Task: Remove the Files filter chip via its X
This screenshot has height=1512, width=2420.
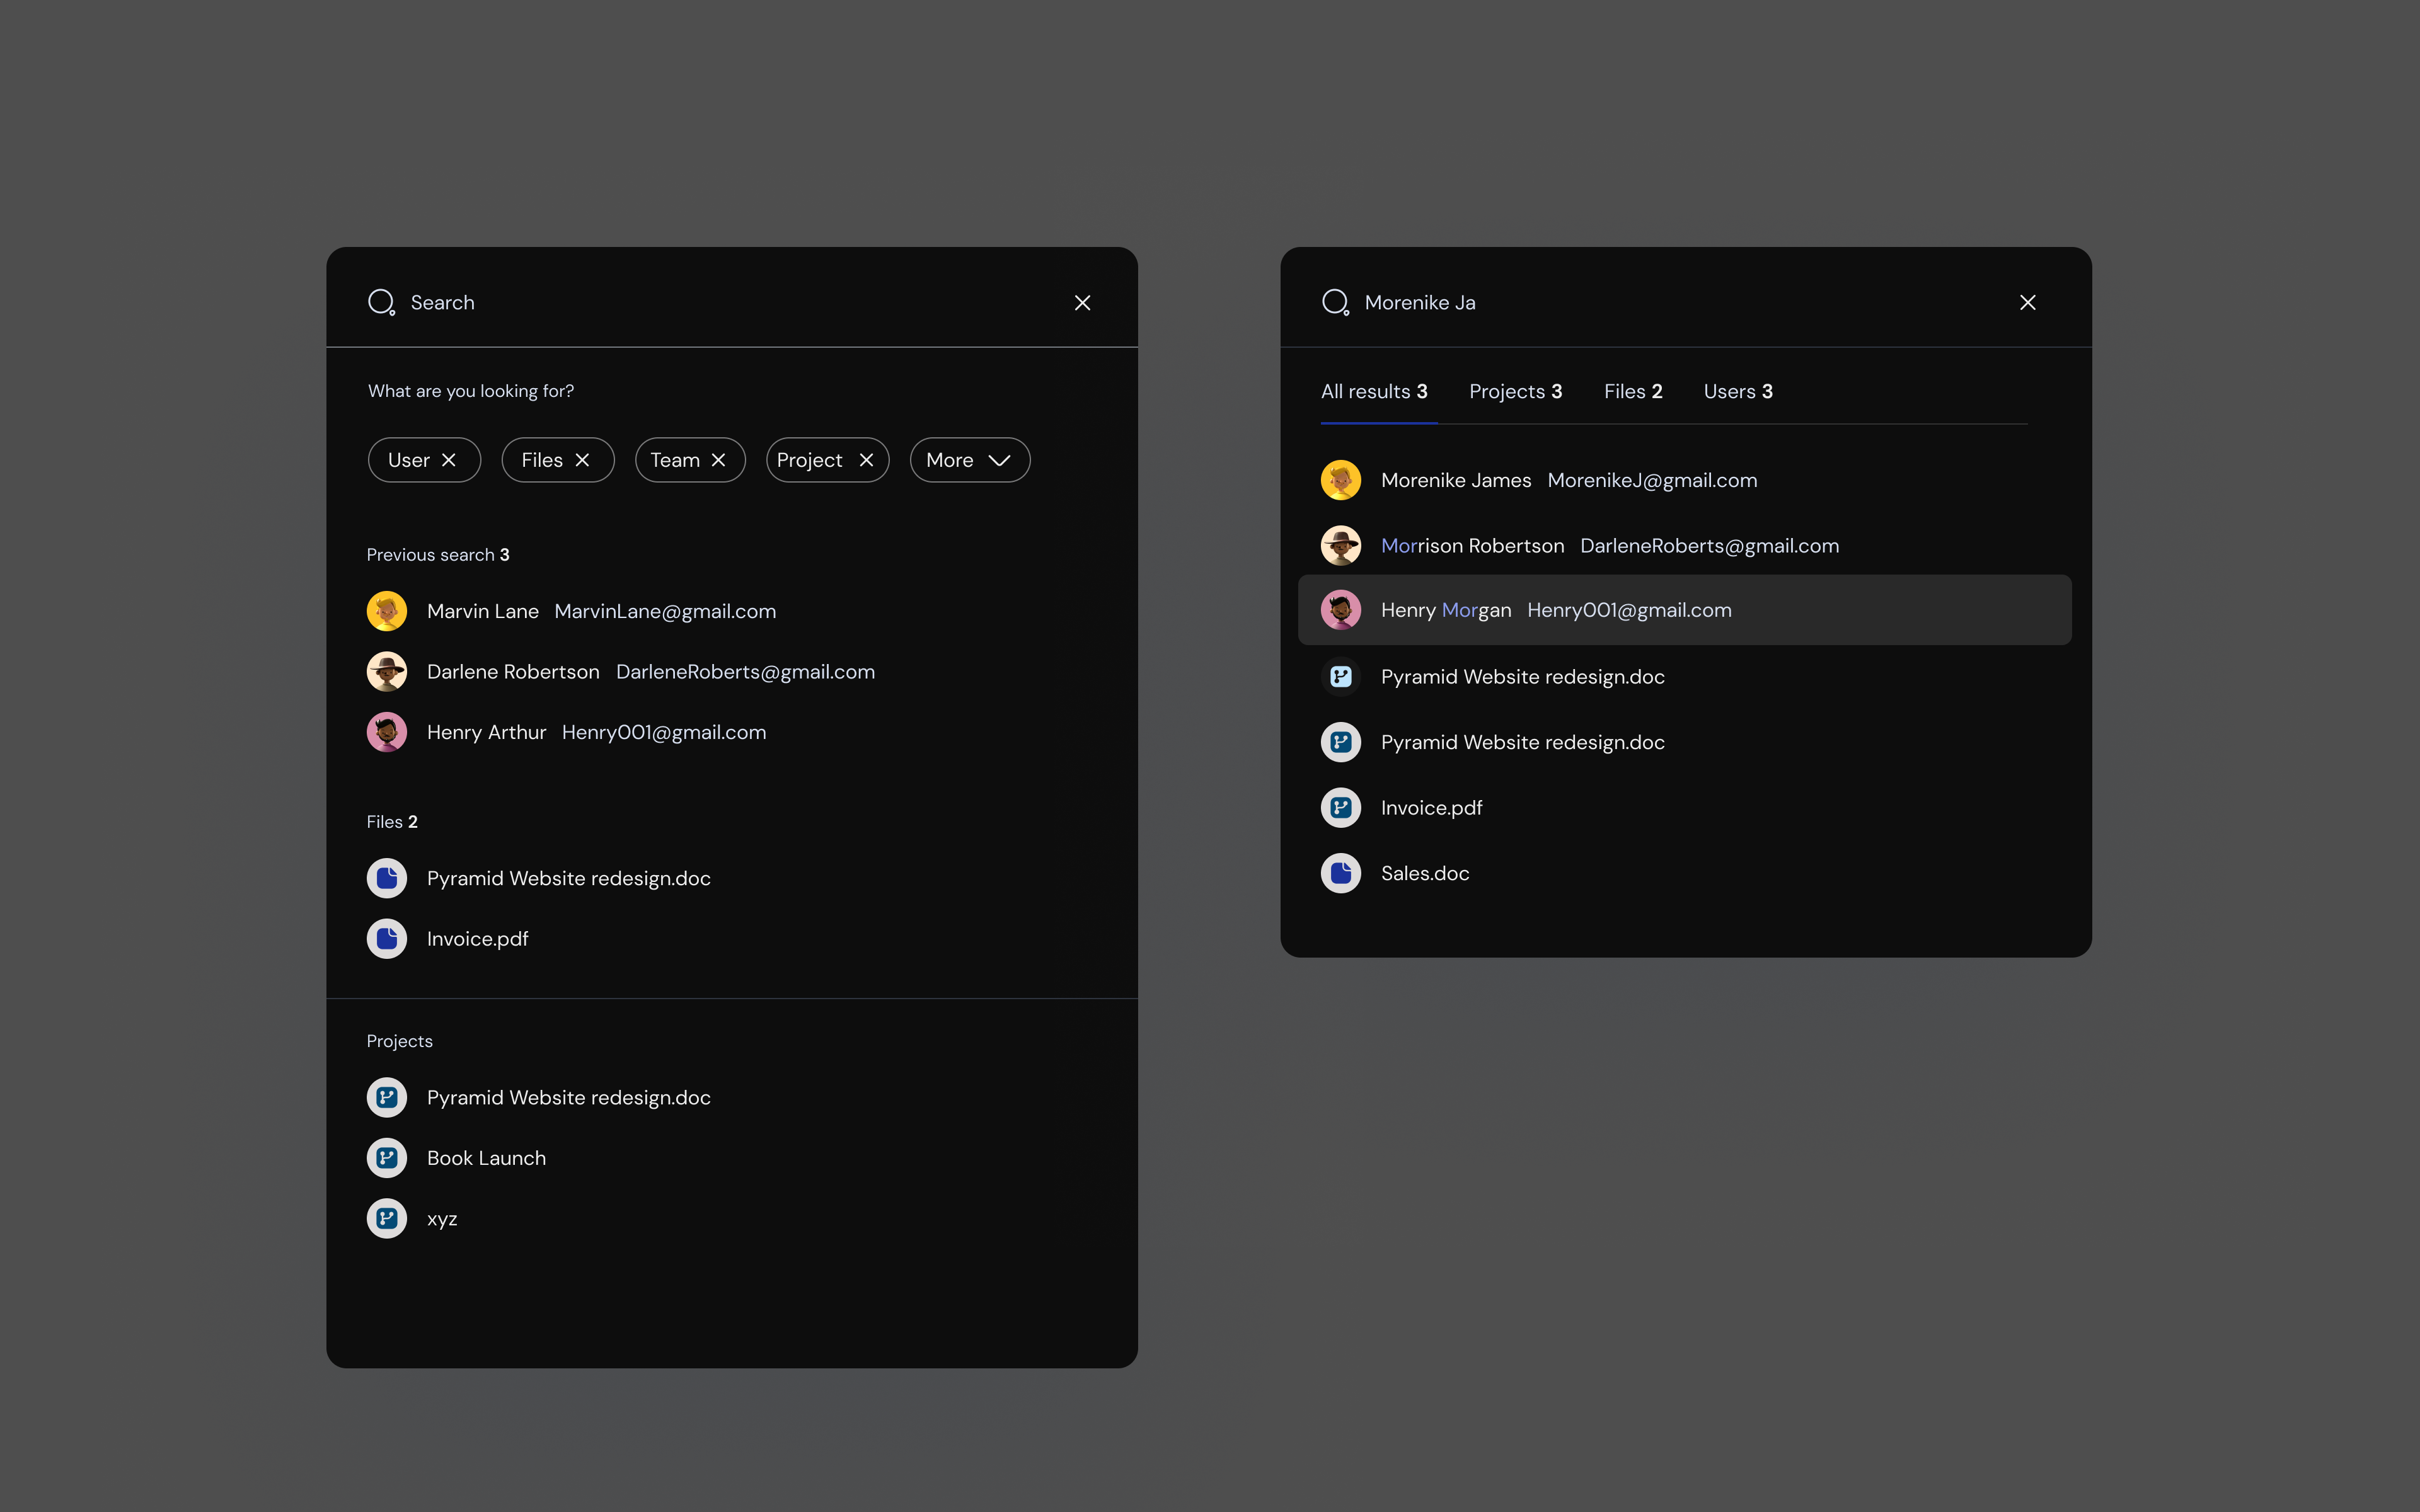Action: pyautogui.click(x=583, y=460)
